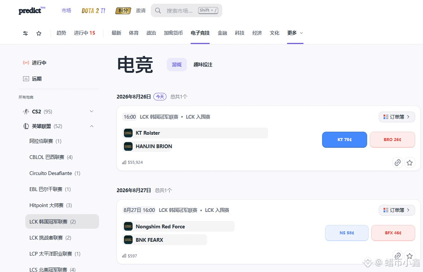Viewport: 423px width, 272px height.
Task: Switch to the 金融 tab
Action: coord(222,33)
